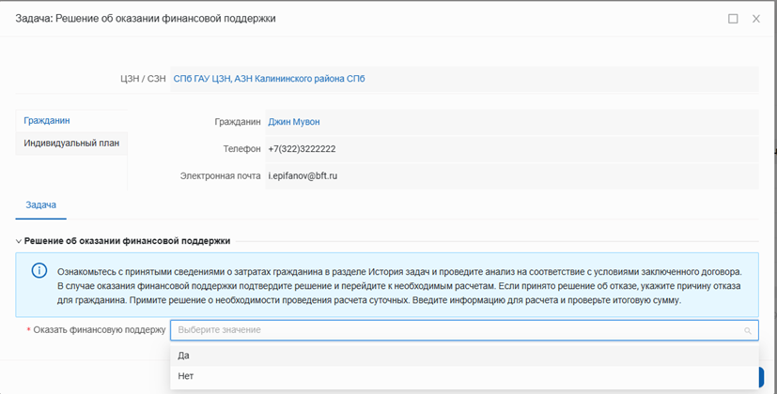This screenshot has height=394, width=777.
Task: Click the info icon in the blue notice
Action: coord(39,270)
